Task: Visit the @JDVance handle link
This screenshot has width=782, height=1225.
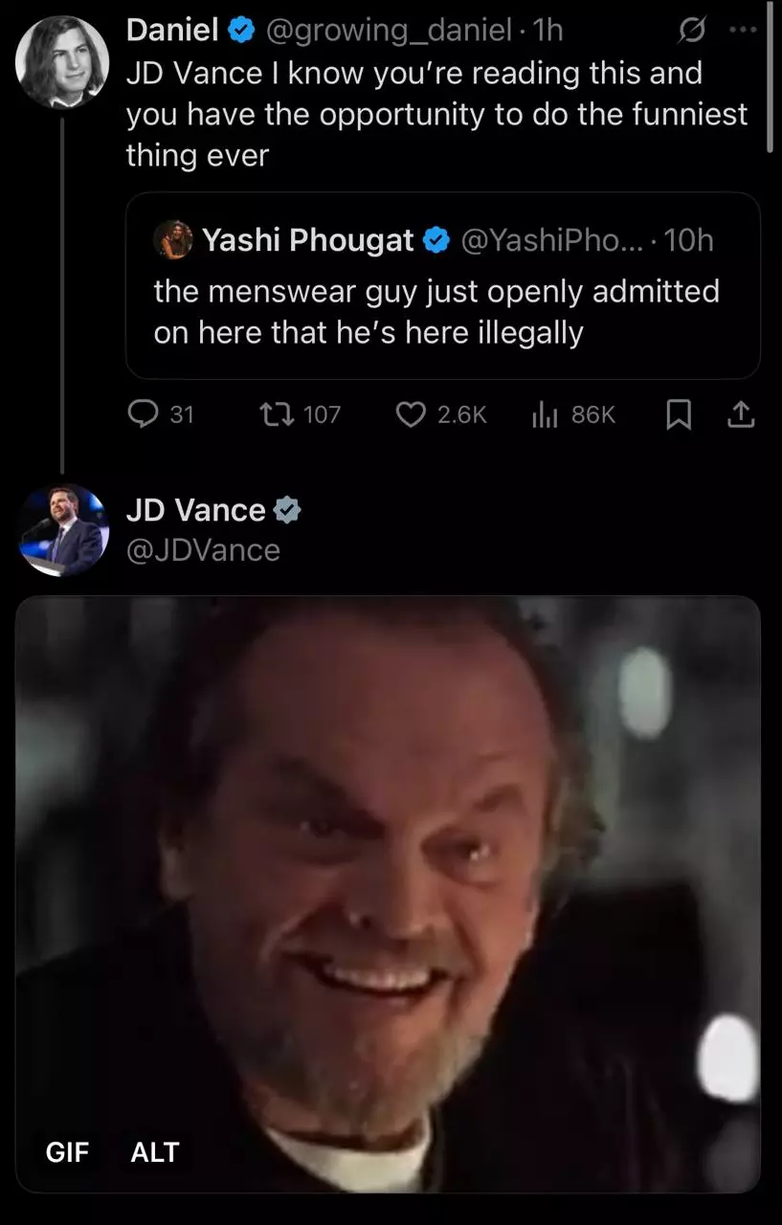Action: [203, 550]
